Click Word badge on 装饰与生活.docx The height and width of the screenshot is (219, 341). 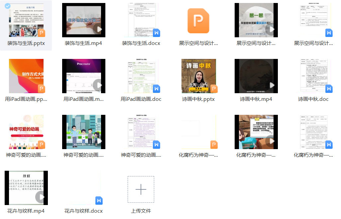(x=157, y=33)
